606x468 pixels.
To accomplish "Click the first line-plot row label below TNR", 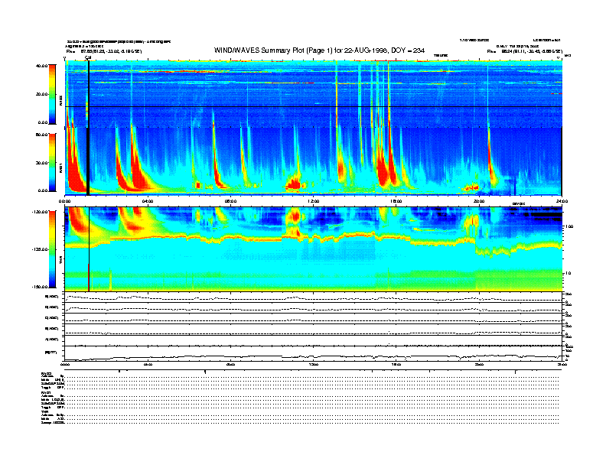I will click(x=52, y=297).
